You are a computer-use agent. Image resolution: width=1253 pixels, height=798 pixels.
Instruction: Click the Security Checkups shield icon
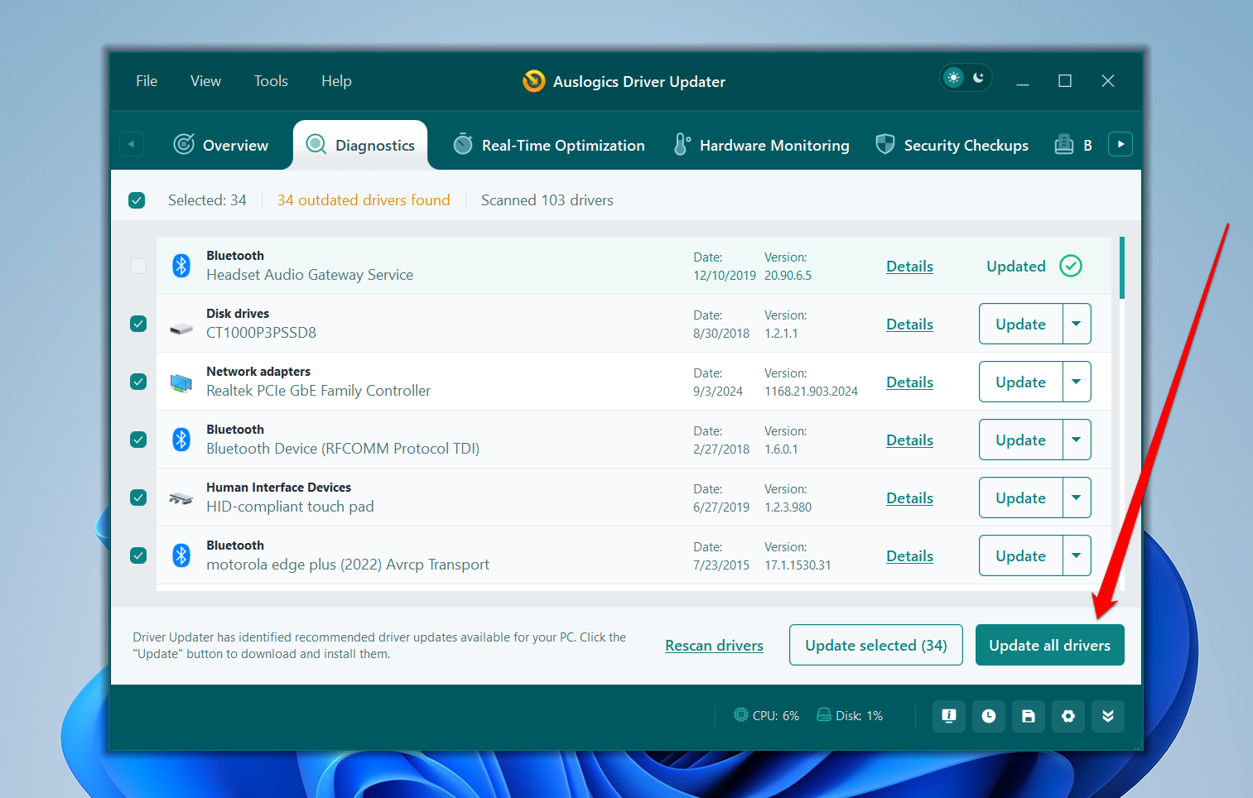(885, 145)
